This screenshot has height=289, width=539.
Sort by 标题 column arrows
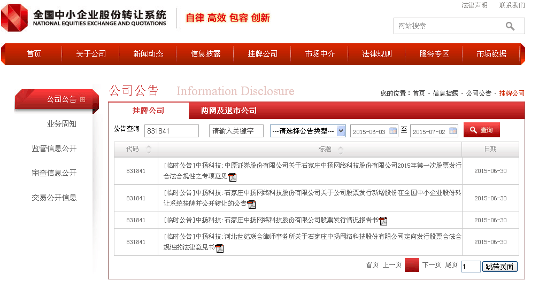click(340, 149)
